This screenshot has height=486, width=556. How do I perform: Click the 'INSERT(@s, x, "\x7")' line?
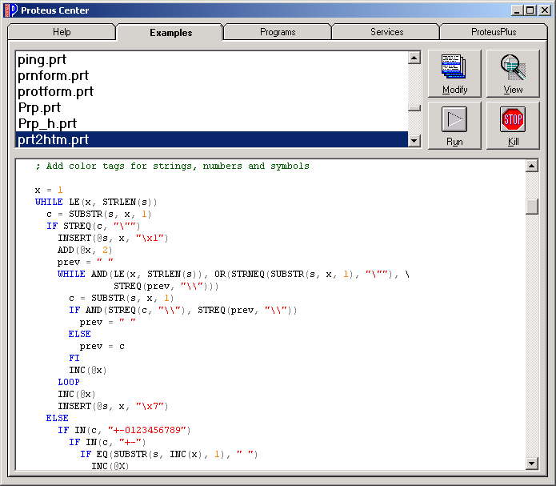coord(113,406)
